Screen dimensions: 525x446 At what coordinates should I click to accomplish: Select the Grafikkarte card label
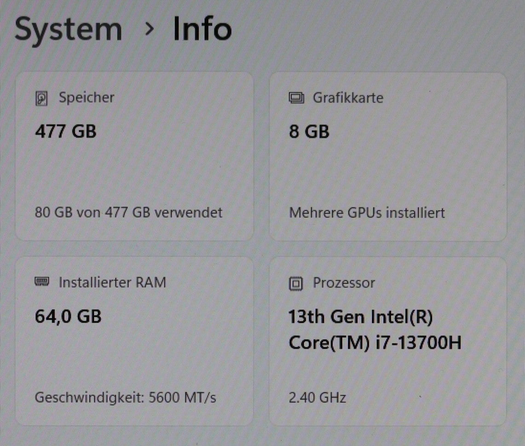point(347,98)
